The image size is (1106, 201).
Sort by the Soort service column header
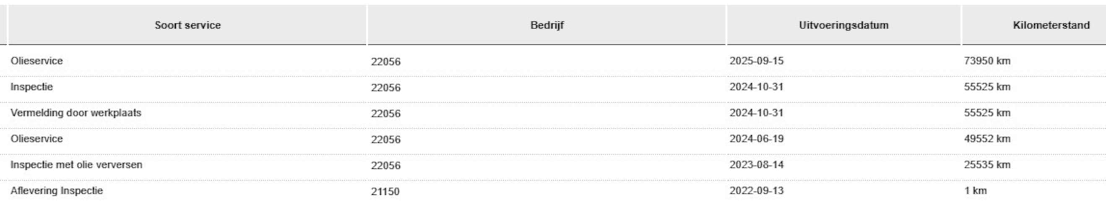tap(187, 25)
